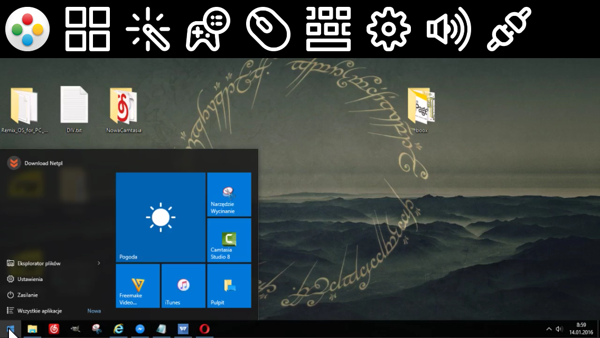600x338 pixels.
Task: Show the keyboard icon in the top bar
Action: (329, 29)
